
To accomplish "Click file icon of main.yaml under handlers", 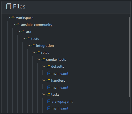I will pyautogui.click(x=49, y=87).
